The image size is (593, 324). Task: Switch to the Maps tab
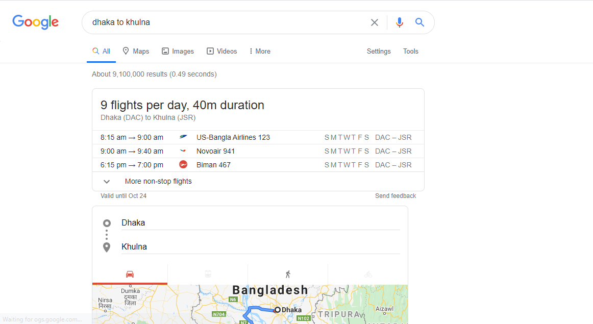tap(136, 51)
